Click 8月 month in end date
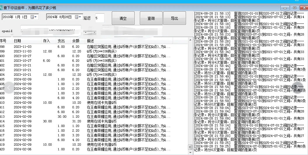Viewport: 308px width, 155px height. [62, 17]
